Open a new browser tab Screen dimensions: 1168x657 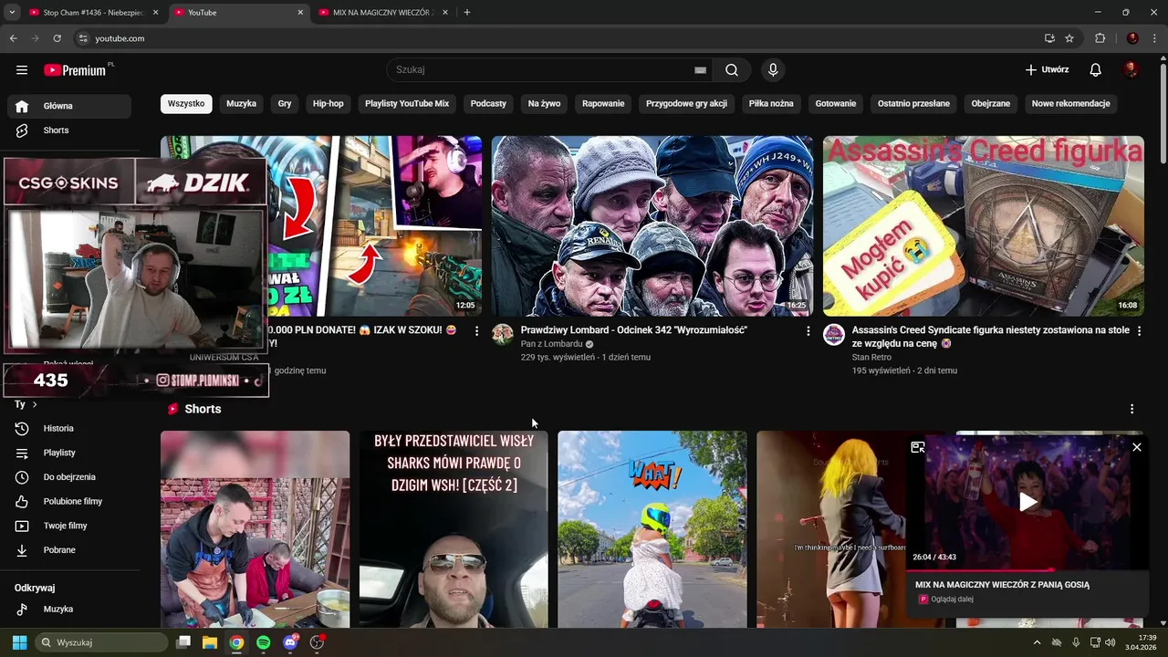click(467, 13)
